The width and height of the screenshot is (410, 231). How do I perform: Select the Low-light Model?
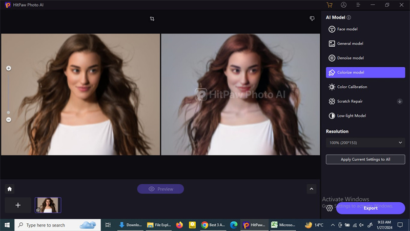365,116
